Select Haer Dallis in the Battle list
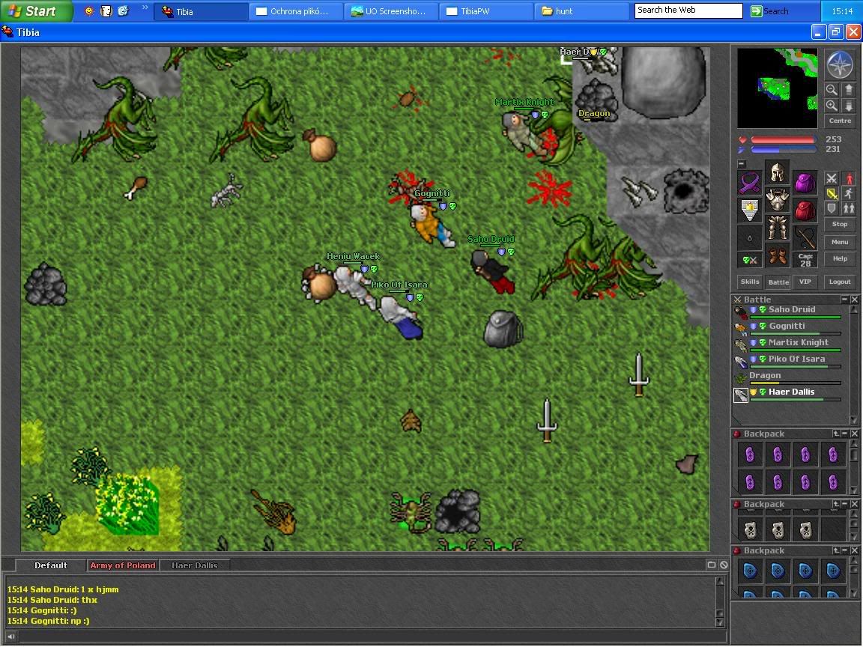863x647 pixels. tap(787, 394)
